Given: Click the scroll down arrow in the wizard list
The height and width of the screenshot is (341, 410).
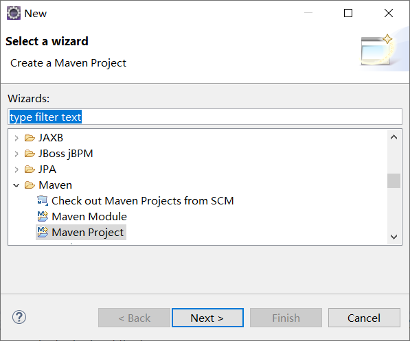Looking at the screenshot, I should point(394,237).
